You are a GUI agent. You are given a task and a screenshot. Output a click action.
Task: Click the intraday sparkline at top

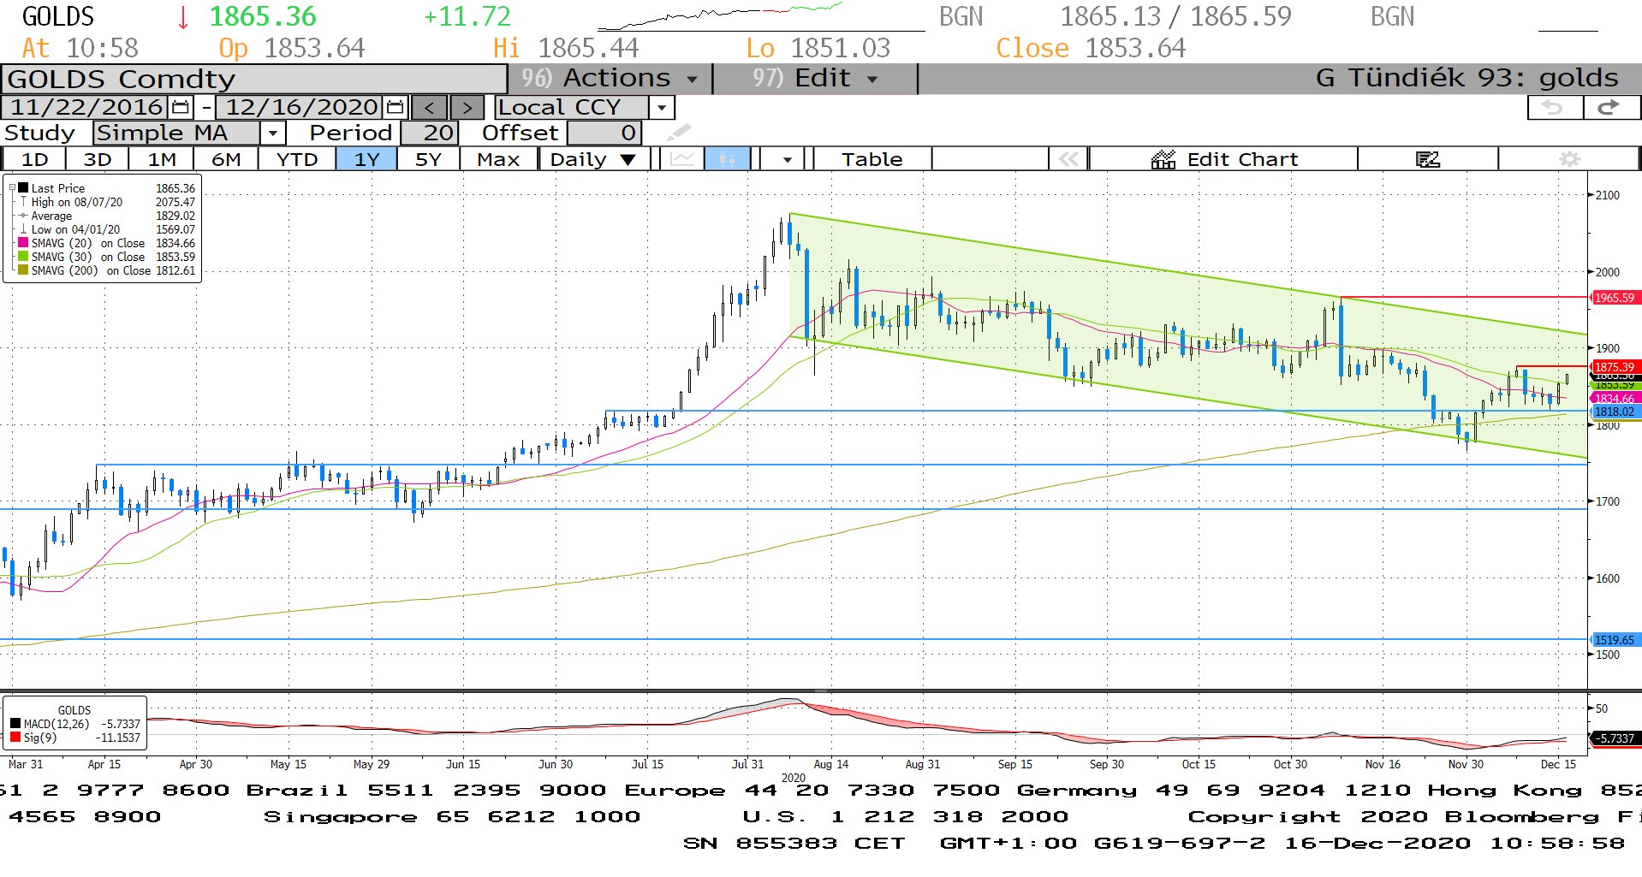pos(760,17)
